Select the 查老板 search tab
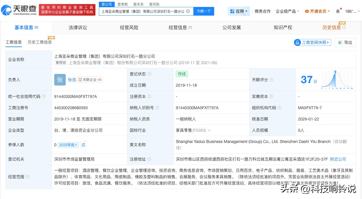Viewport: 362px width, 199px height. pyautogui.click(x=122, y=4)
